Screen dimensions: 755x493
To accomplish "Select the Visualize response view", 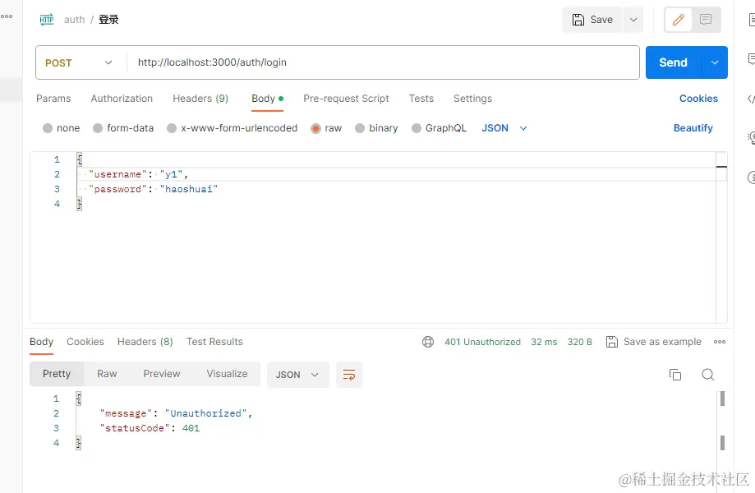I will (x=227, y=374).
